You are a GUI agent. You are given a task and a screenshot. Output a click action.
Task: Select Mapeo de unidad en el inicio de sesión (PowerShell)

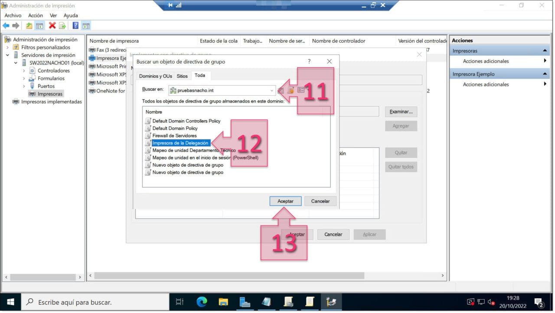(205, 158)
